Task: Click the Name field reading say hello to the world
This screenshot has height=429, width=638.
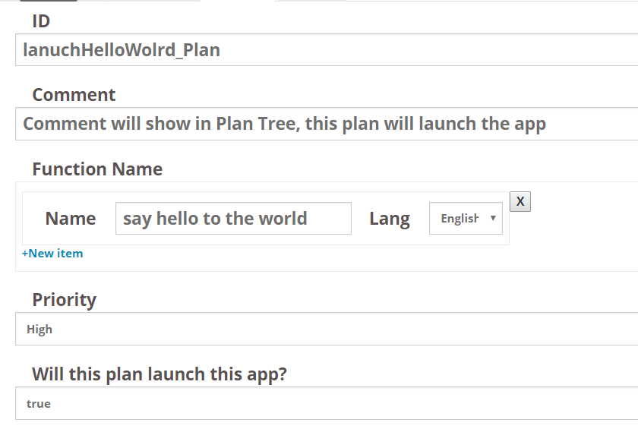Action: click(233, 219)
